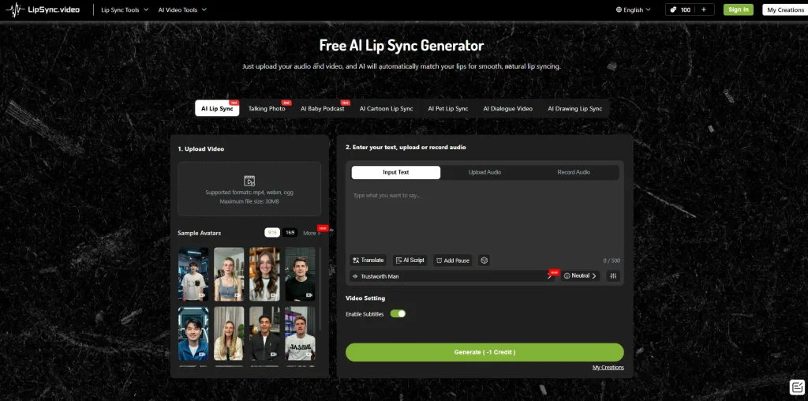
Task: Choose the avatar of boy in white t-shirt
Action: (x=193, y=274)
